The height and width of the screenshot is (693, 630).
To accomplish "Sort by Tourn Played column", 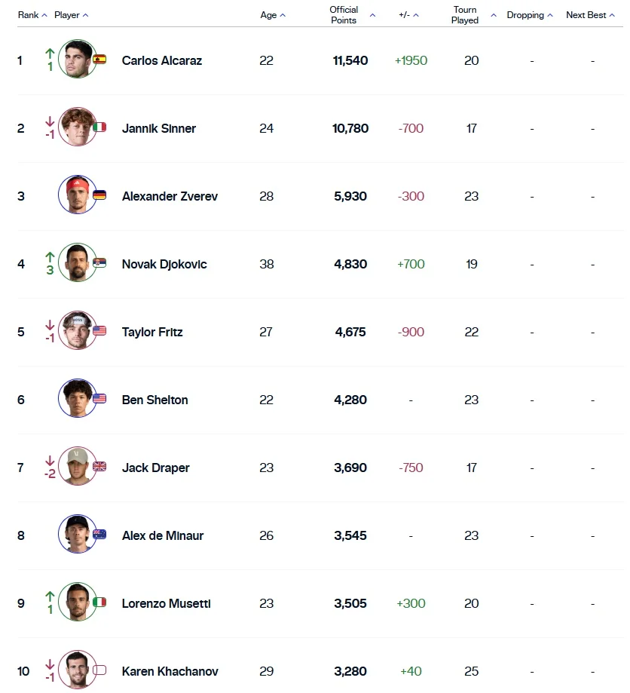I will click(473, 15).
